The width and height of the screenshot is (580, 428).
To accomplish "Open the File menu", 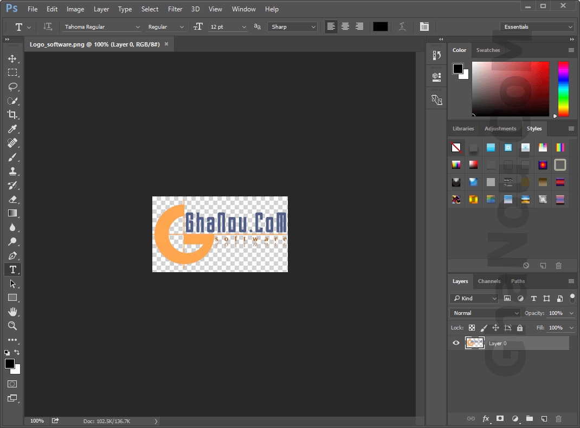I will click(33, 9).
